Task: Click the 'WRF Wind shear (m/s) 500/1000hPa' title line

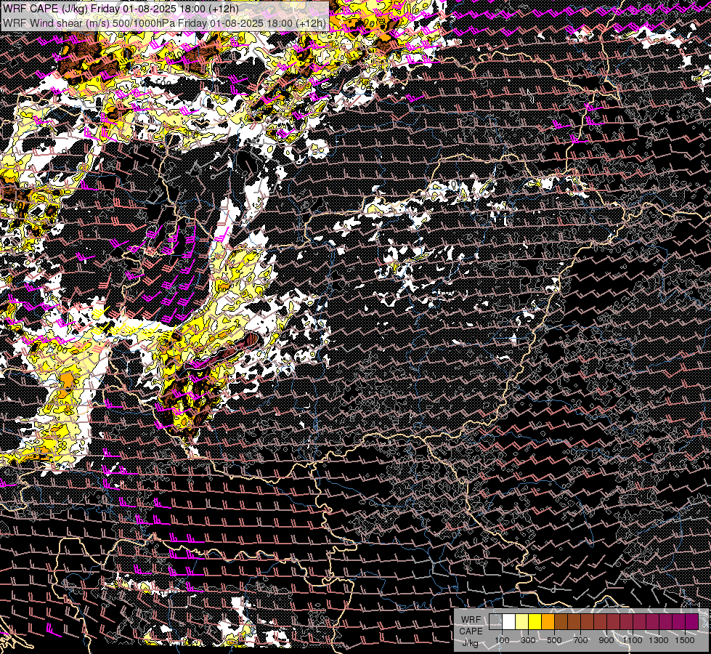Action: 163,23
